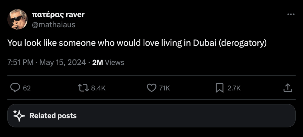This screenshot has height=137, width=303.
Task: Open the πατέρας raver display name link
Action: 58,15
